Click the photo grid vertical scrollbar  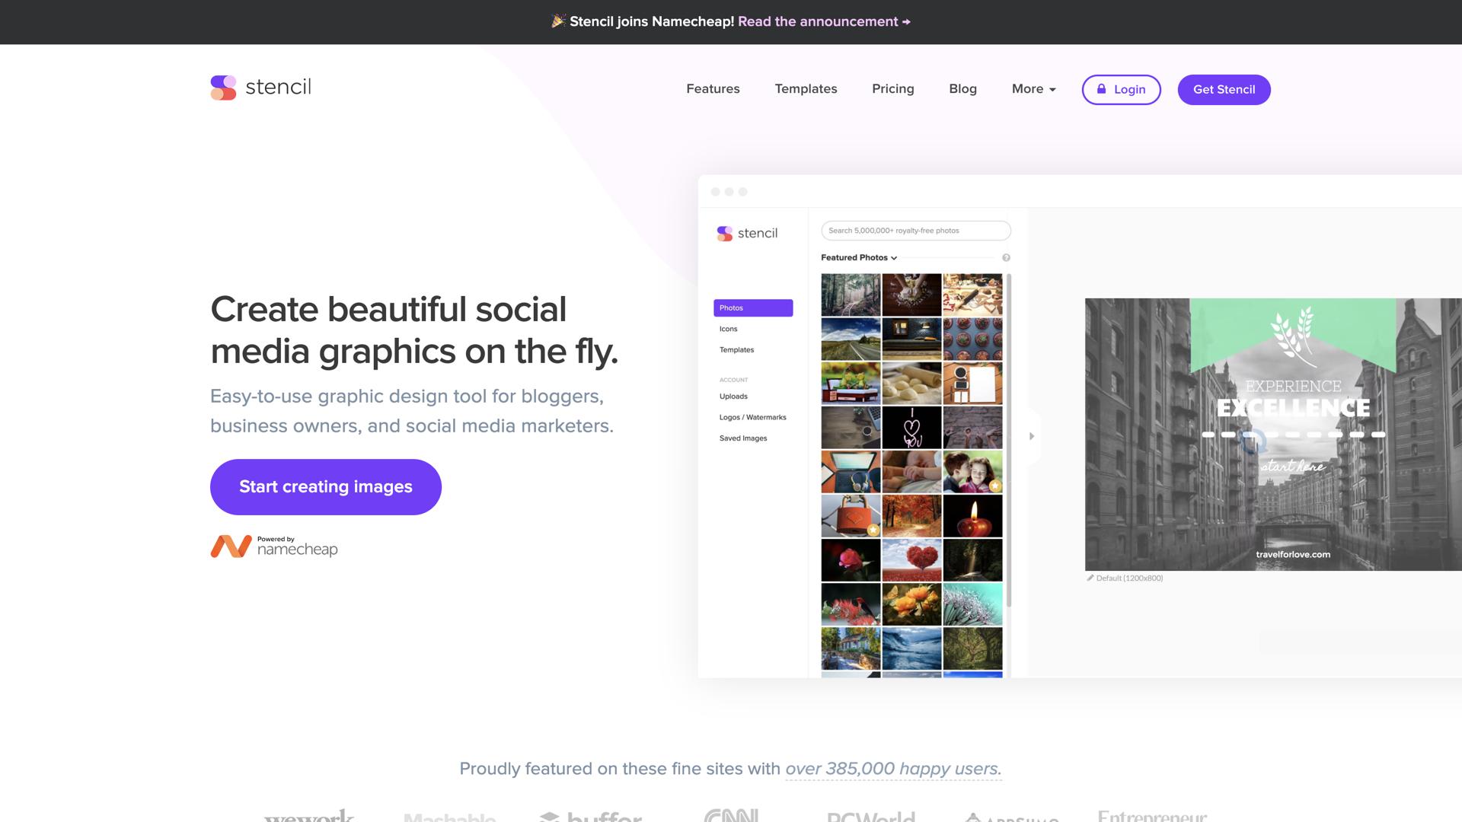pos(1009,441)
